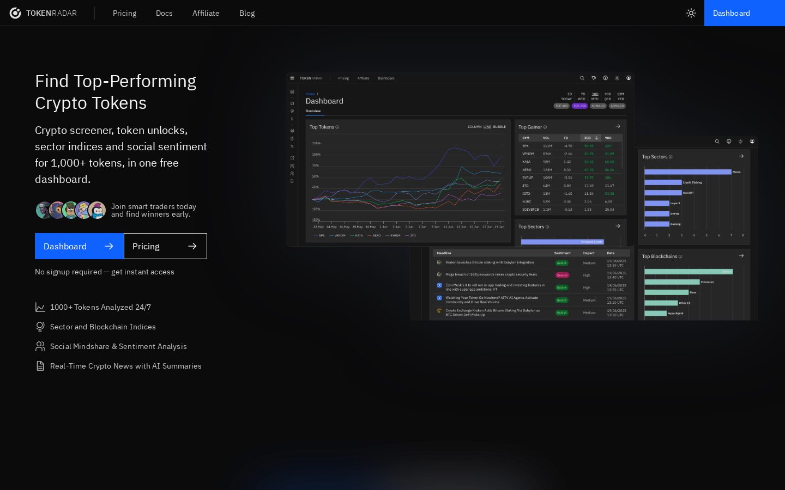Toggle the light/dark theme sun icon
Viewport: 785px width, 490px height.
(x=691, y=13)
